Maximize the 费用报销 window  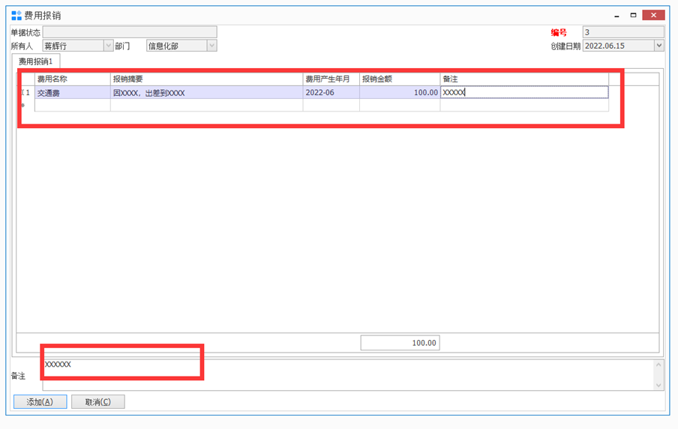634,15
